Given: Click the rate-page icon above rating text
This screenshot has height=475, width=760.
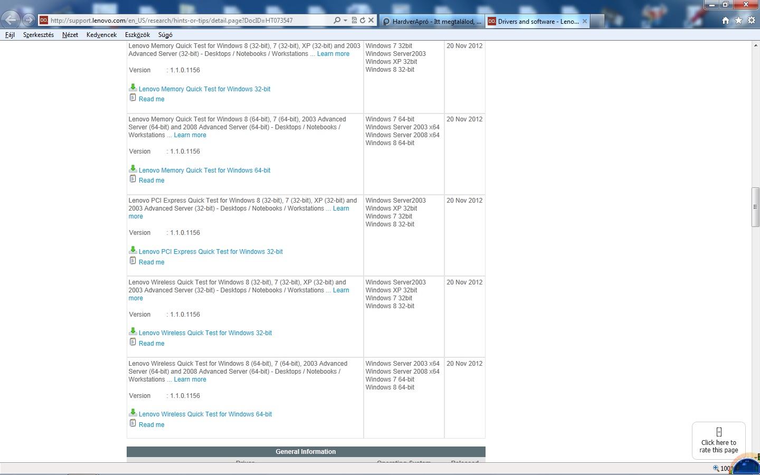Looking at the screenshot, I should (x=719, y=432).
